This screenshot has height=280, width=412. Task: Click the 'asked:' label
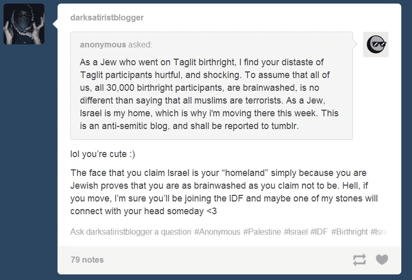[x=140, y=45]
